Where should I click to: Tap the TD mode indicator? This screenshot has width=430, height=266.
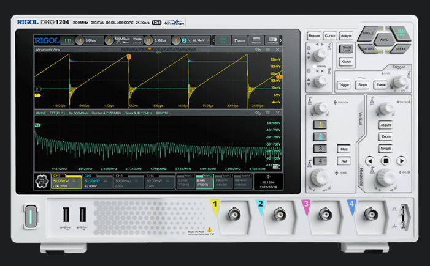[67, 40]
